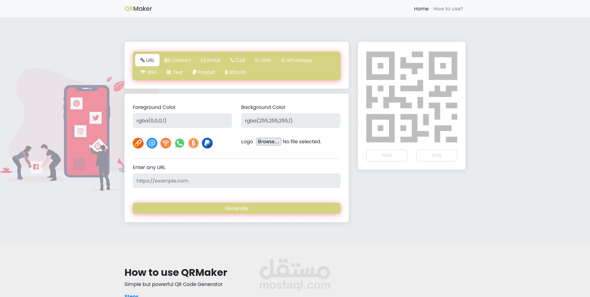The width and height of the screenshot is (590, 297).
Task: Open the Bitcoin tab
Action: 235,72
